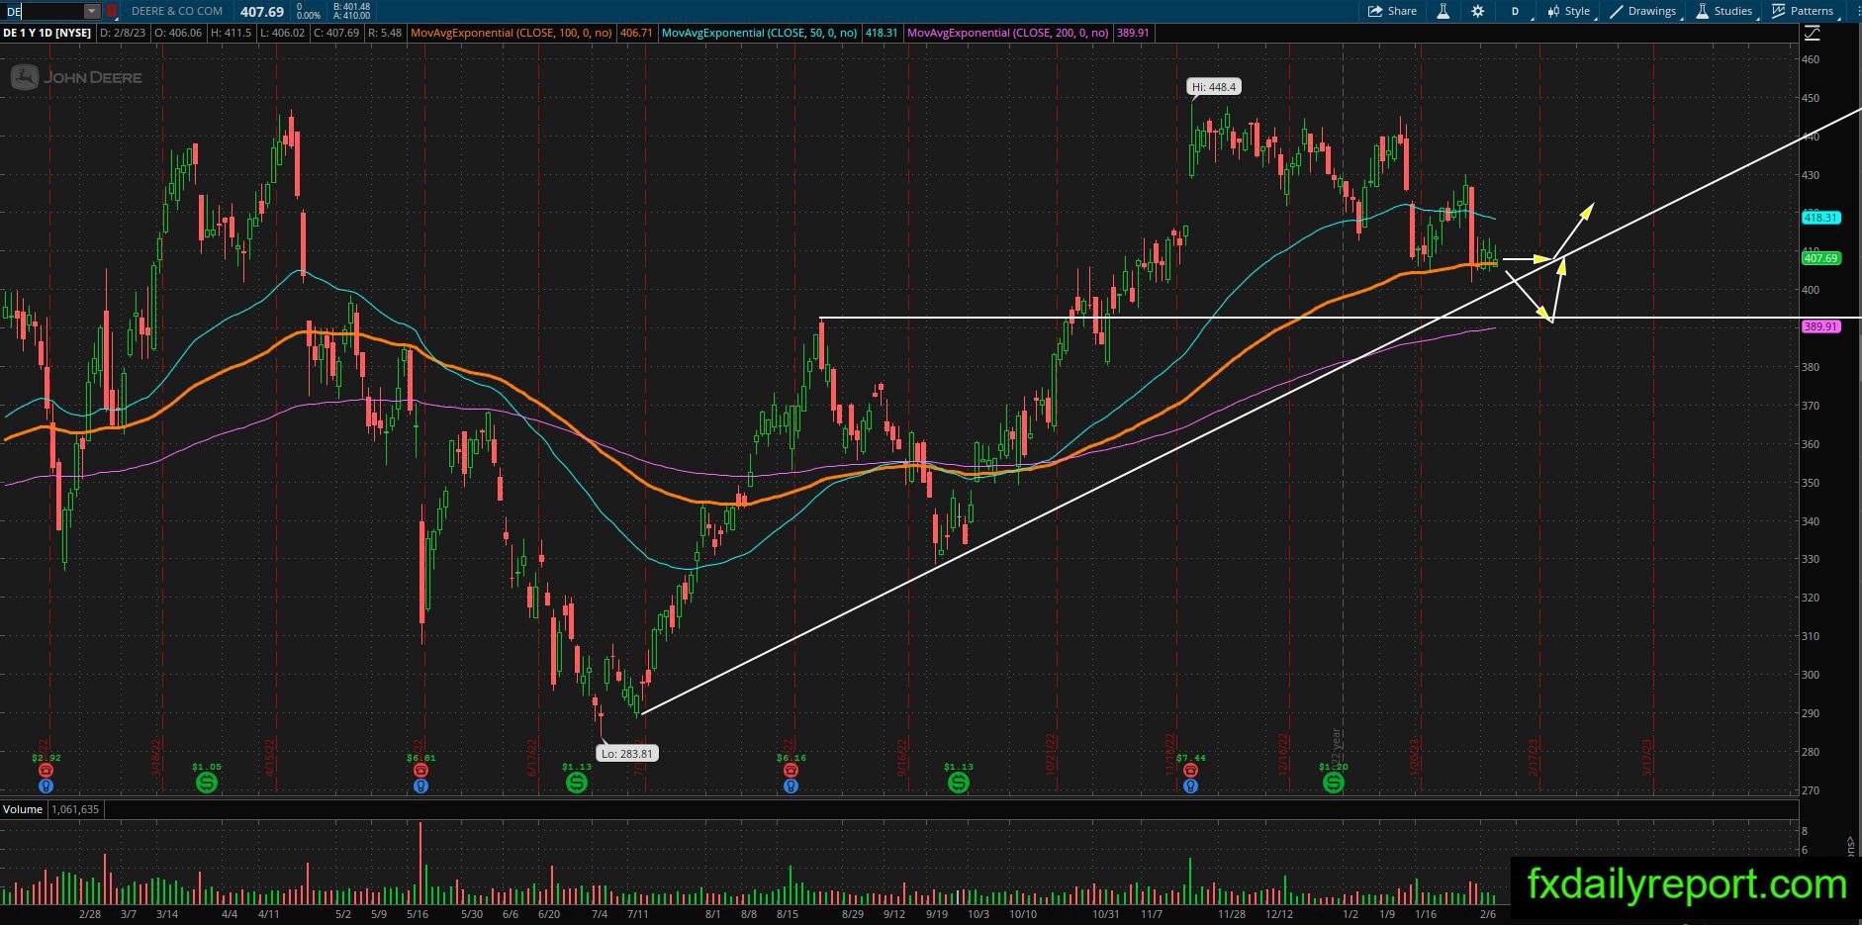Click the C: 407.69 close value
Viewport: 1862px width, 925px height.
tap(336, 33)
